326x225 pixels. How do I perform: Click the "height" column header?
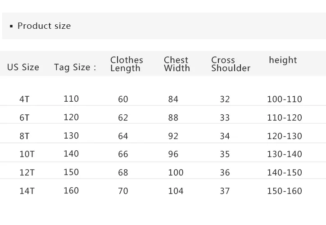pos(283,60)
